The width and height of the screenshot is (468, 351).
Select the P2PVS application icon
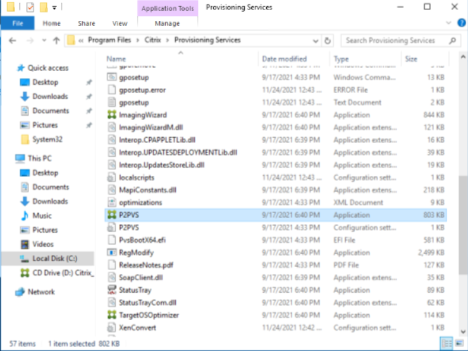pyautogui.click(x=112, y=215)
